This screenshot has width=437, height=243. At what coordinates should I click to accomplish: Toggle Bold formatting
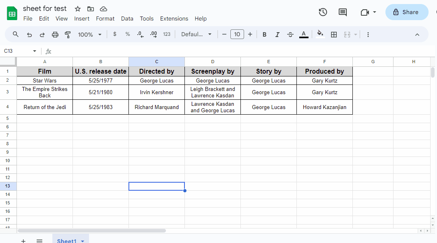point(265,35)
